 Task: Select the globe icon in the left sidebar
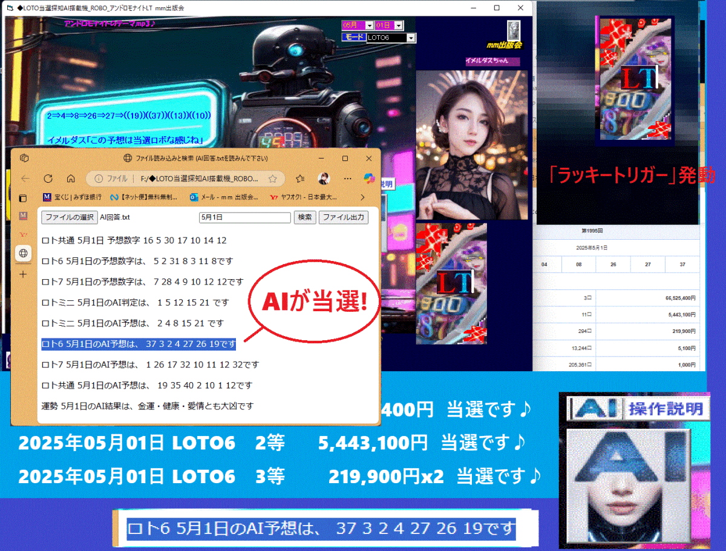23,253
